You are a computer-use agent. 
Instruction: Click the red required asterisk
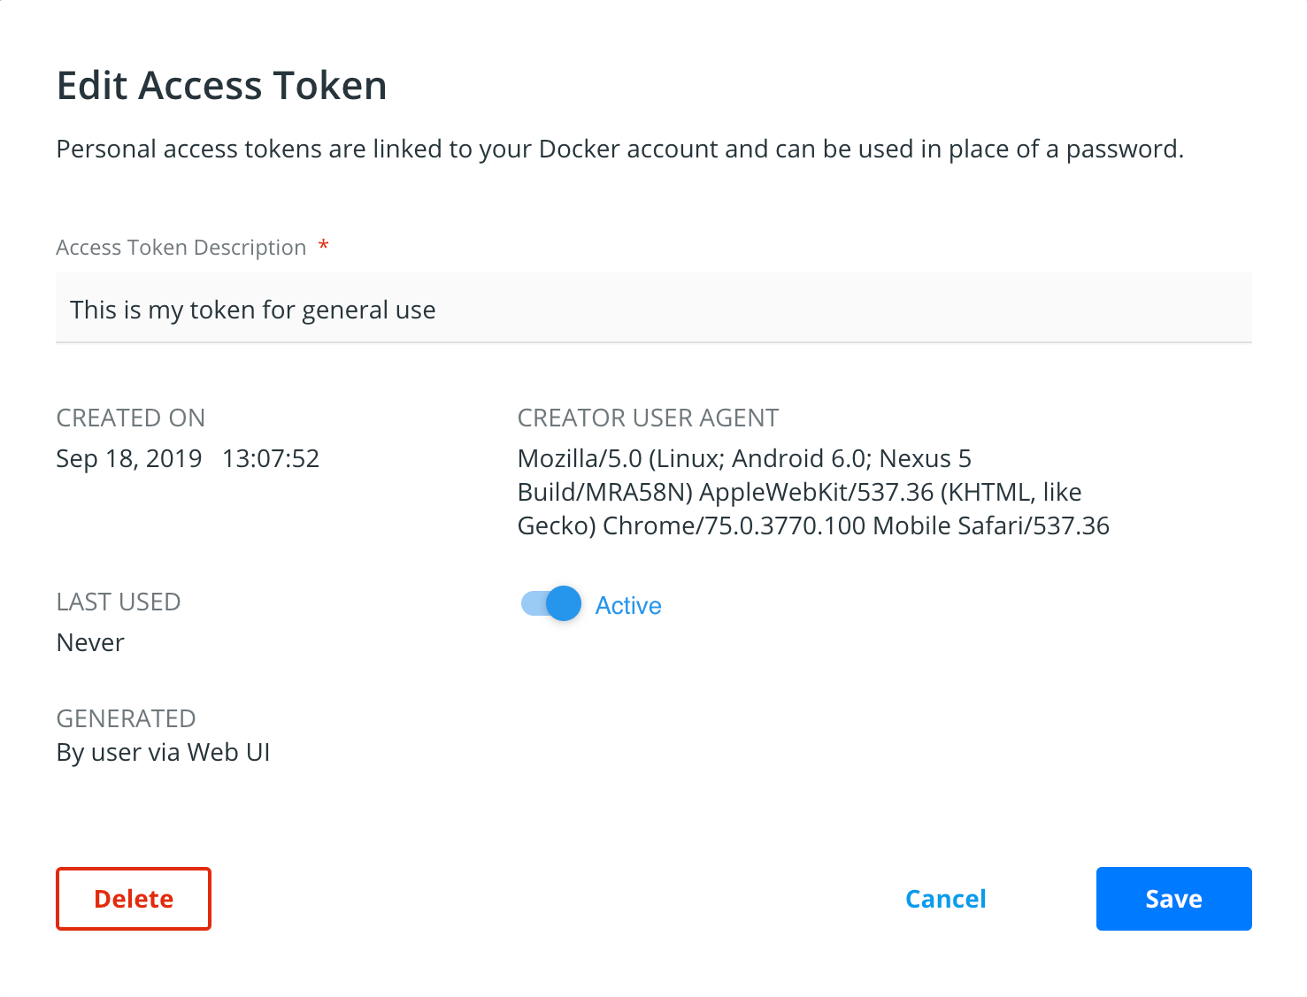pos(324,246)
